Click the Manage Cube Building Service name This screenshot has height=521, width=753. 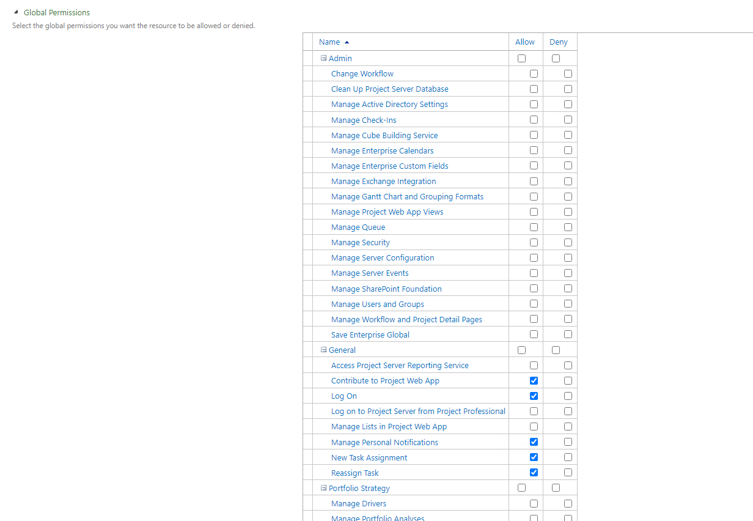point(384,136)
